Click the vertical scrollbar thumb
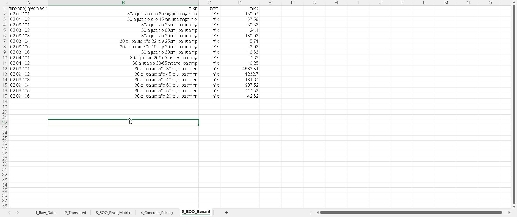 tap(514, 104)
